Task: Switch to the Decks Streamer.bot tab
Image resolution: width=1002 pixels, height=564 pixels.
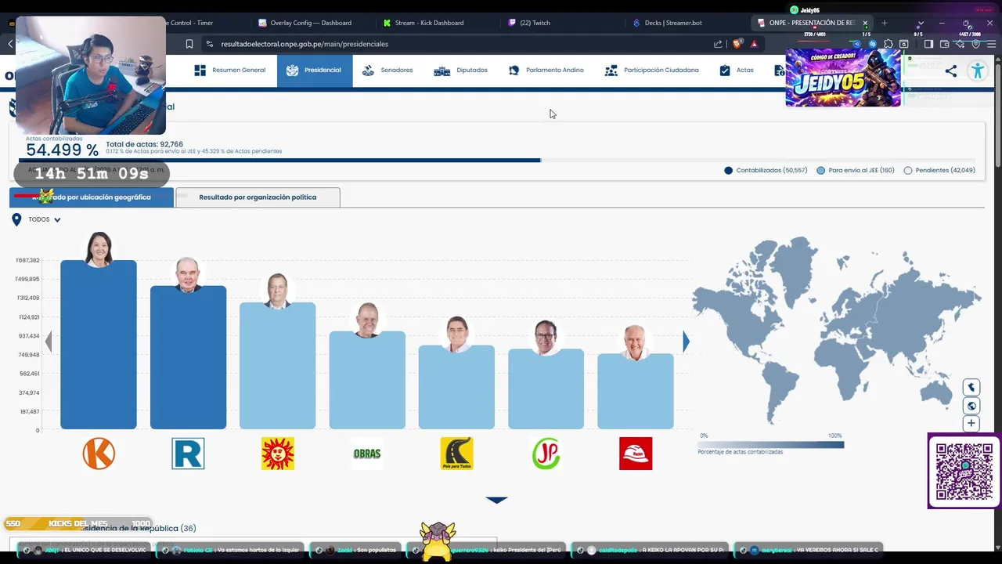Action: 672,23
